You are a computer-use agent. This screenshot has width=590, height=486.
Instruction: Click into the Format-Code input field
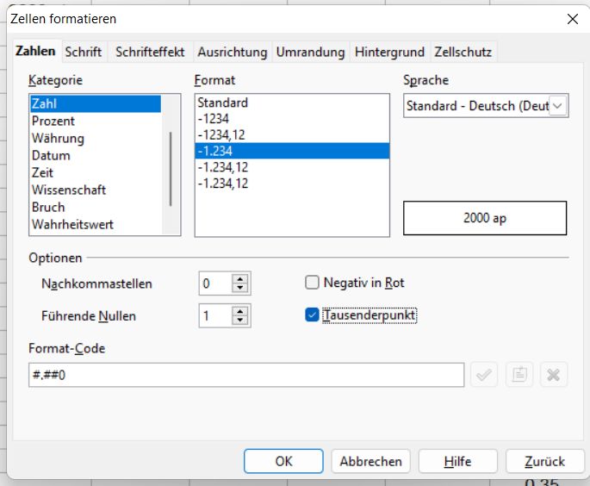246,375
